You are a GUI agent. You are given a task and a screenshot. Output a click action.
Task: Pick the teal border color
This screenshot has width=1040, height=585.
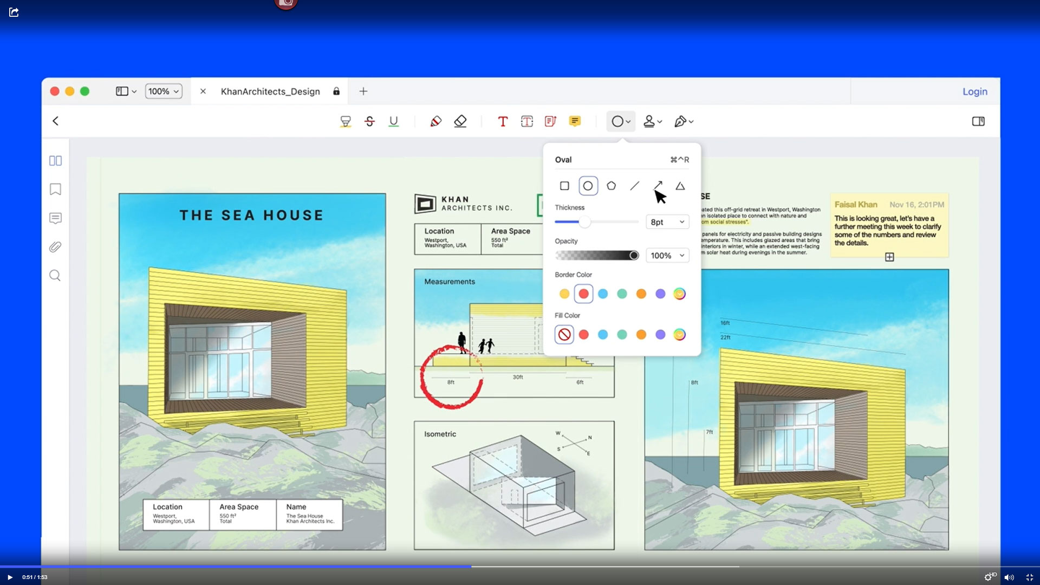coord(622,294)
